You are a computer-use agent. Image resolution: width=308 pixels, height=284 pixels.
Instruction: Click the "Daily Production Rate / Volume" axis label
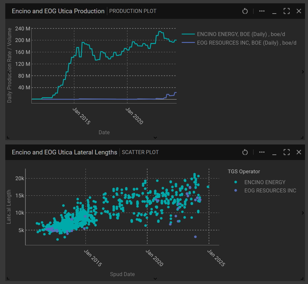click(x=9, y=65)
